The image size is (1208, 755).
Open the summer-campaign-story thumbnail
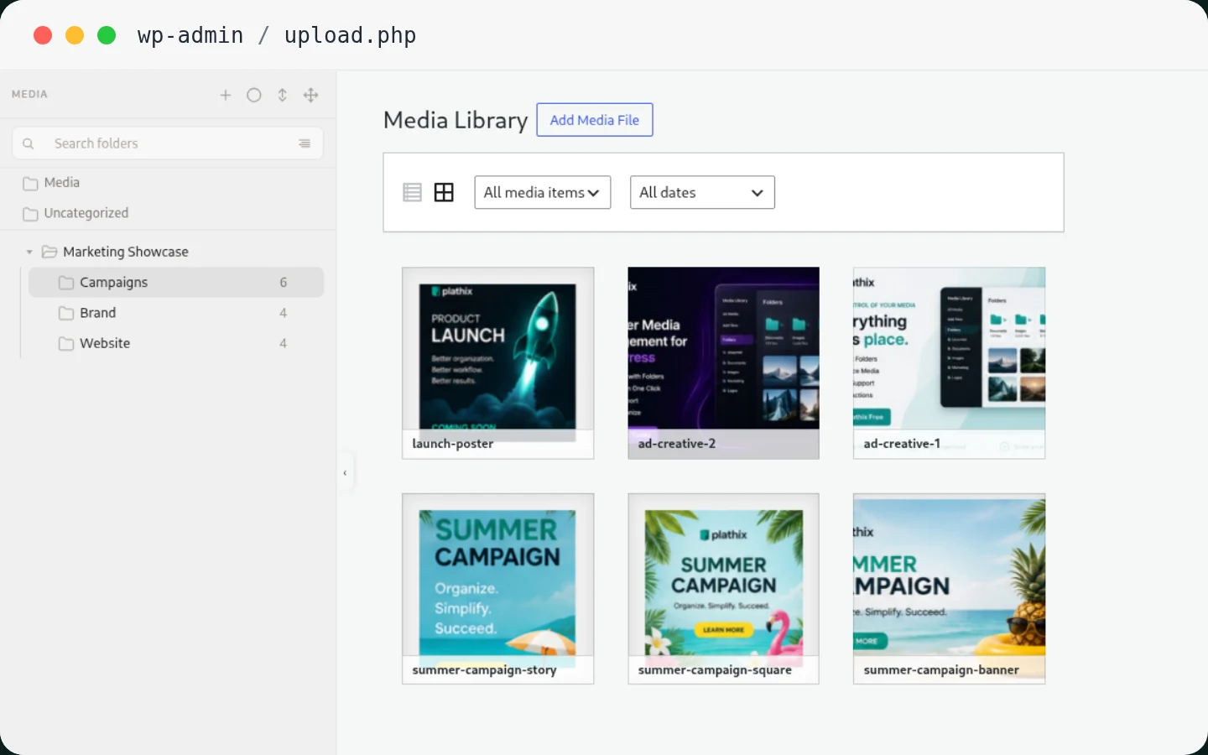(498, 589)
